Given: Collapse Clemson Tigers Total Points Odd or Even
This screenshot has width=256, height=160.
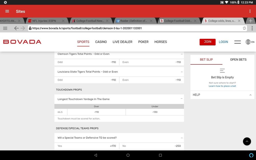Looking at the screenshot, I should click(x=182, y=54).
